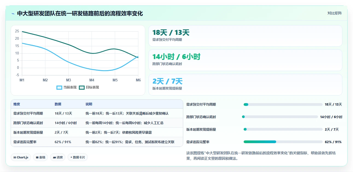Image resolution: width=353 pixels, height=172 pixels.
Task: Click the Chart.js tag chip
Action: pyautogui.click(x=21, y=157)
